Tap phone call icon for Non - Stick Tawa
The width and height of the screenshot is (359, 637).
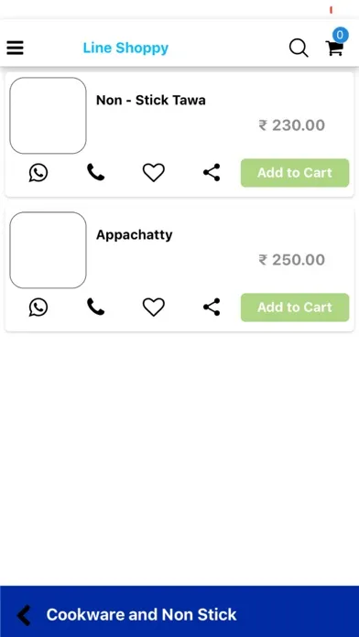tap(95, 173)
